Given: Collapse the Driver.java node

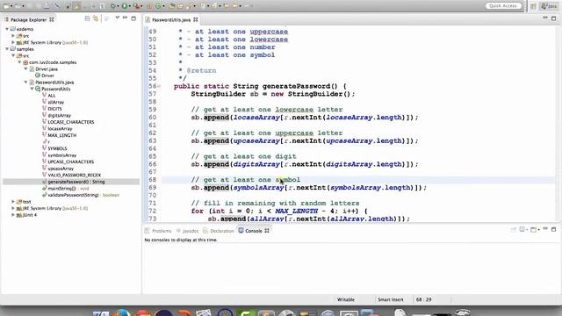Looking at the screenshot, I should pyautogui.click(x=25, y=68).
